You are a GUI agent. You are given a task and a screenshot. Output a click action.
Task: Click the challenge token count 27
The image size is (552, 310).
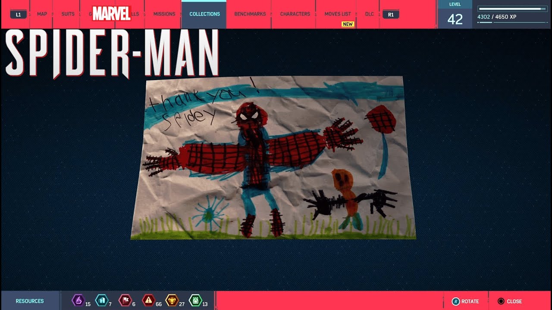pyautogui.click(x=182, y=304)
